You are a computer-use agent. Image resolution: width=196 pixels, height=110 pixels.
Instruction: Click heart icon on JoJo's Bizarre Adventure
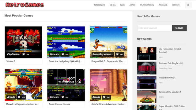[x=104, y=97]
